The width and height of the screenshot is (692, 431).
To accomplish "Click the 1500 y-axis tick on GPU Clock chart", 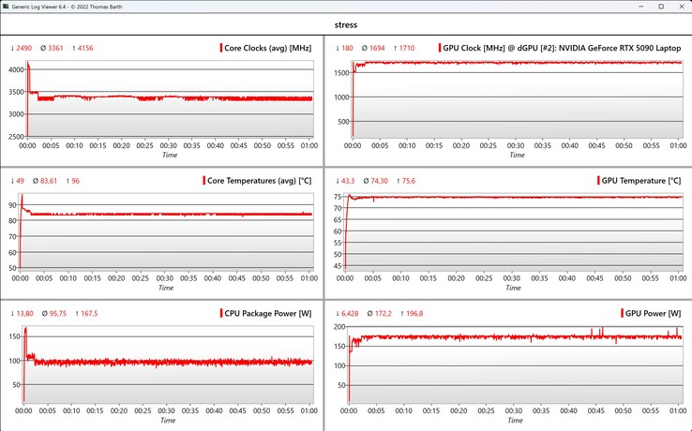I will [x=341, y=73].
